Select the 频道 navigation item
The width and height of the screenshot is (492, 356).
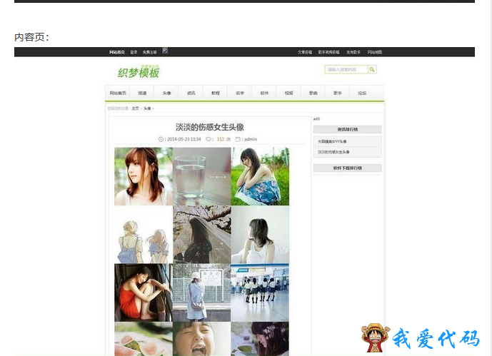click(142, 93)
